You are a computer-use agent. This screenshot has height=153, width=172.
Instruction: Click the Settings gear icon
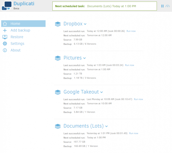tap(5, 44)
